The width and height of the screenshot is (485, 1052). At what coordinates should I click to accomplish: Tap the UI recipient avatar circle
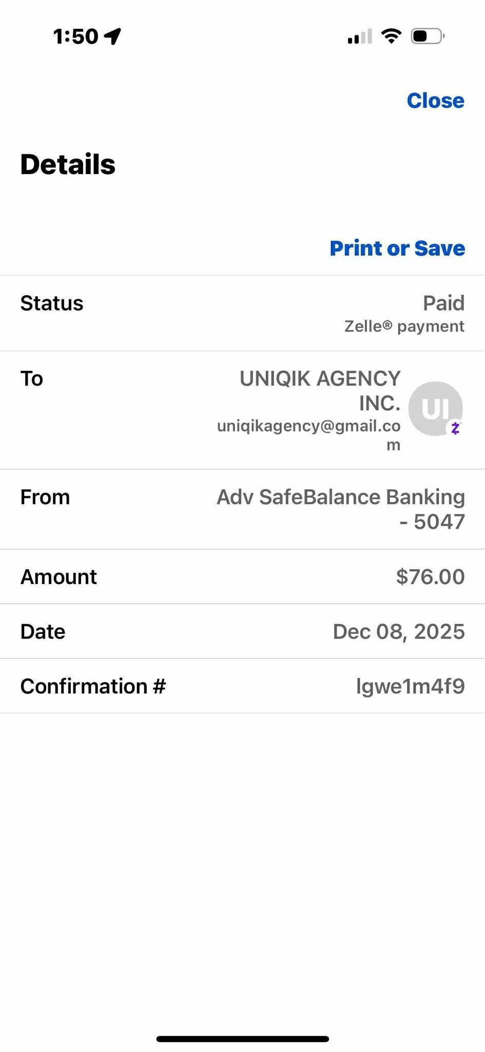[435, 408]
